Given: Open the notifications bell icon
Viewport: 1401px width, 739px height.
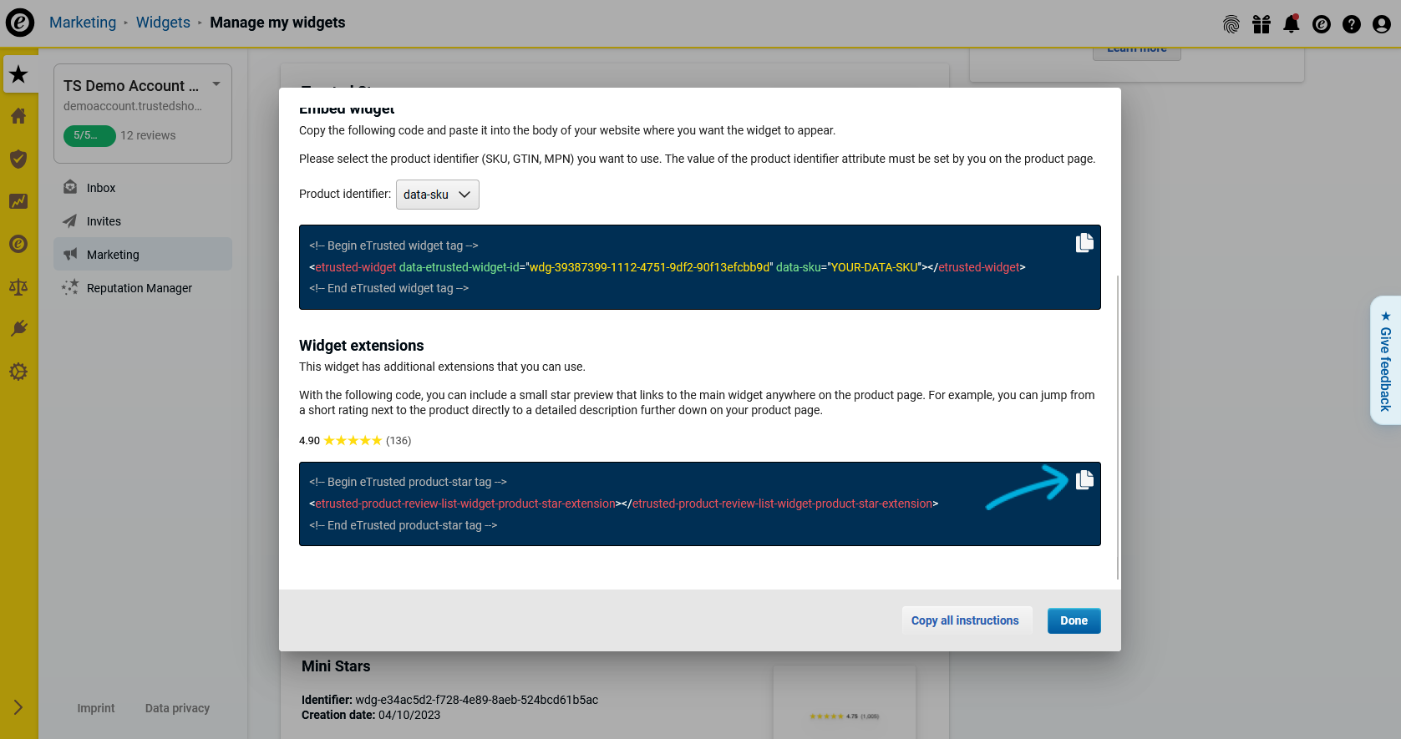Looking at the screenshot, I should (x=1292, y=23).
